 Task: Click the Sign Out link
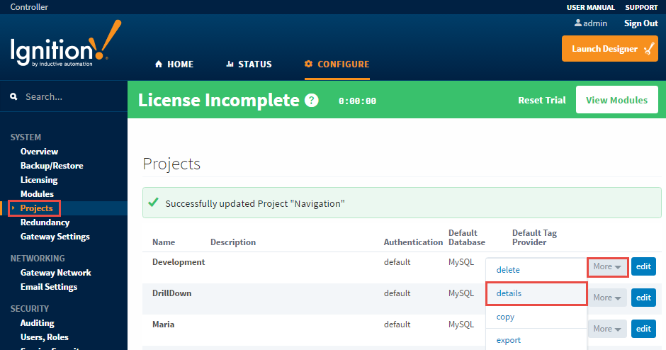(x=640, y=23)
